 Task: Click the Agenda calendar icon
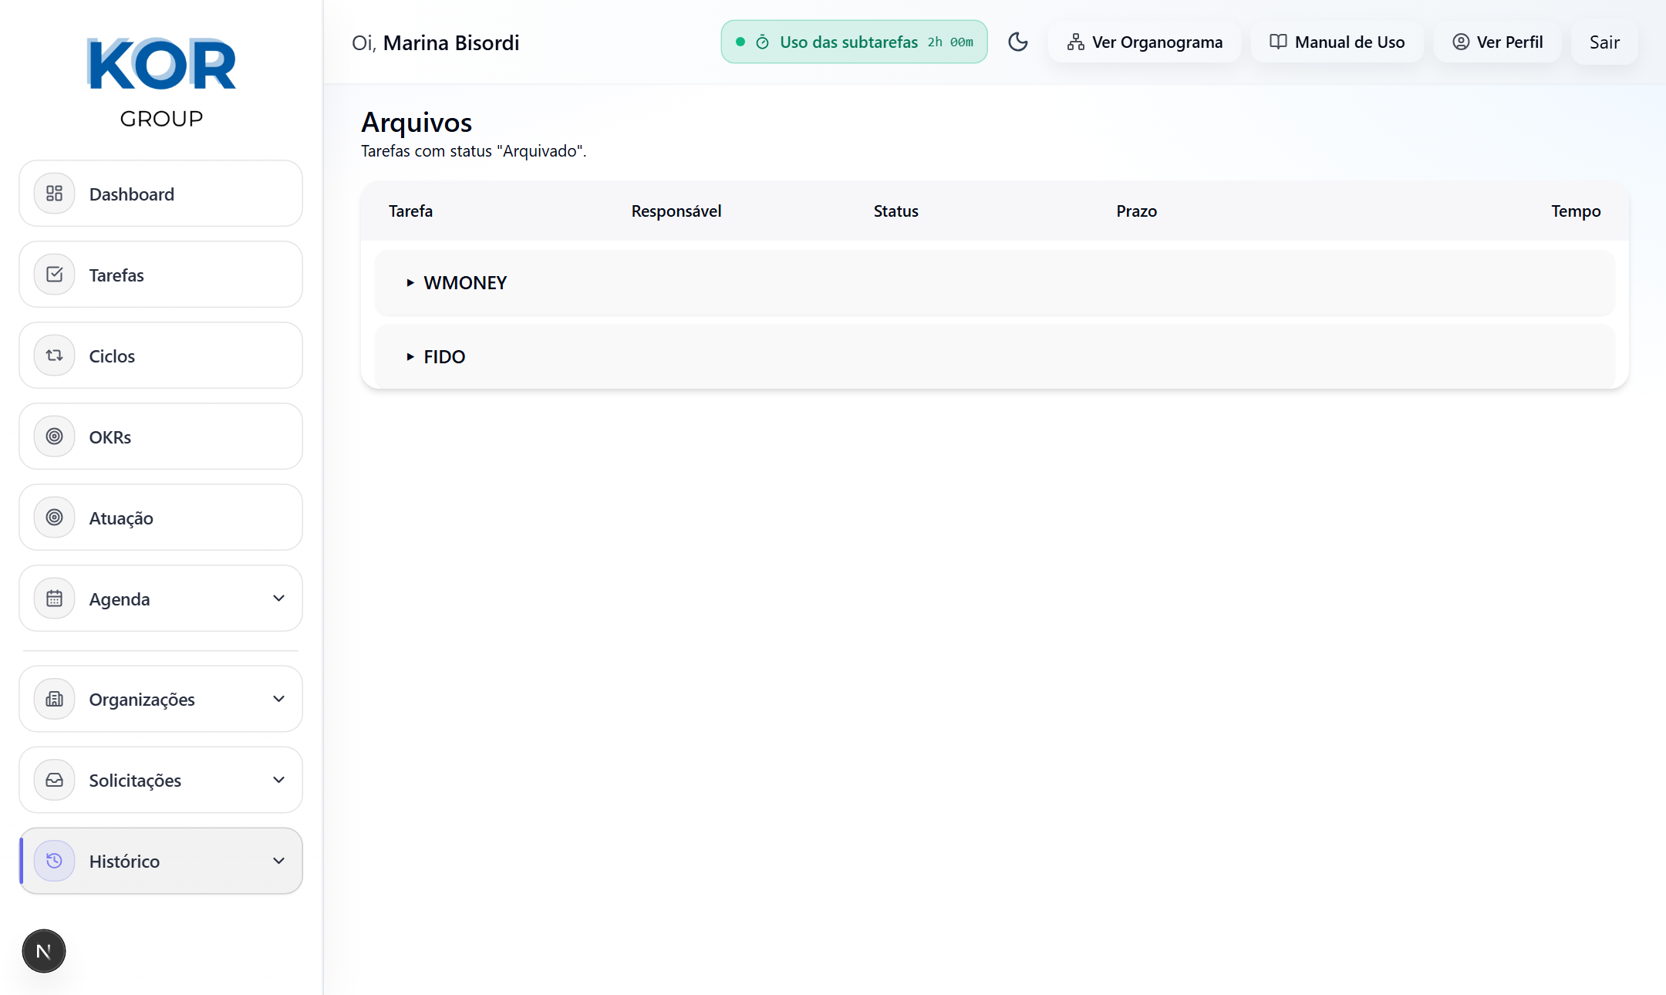[x=54, y=599]
